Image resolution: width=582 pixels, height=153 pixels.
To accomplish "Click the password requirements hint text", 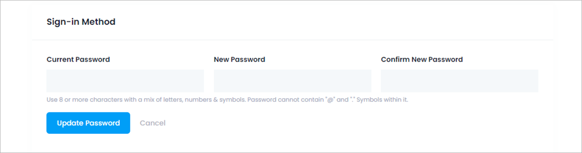I will point(227,100).
